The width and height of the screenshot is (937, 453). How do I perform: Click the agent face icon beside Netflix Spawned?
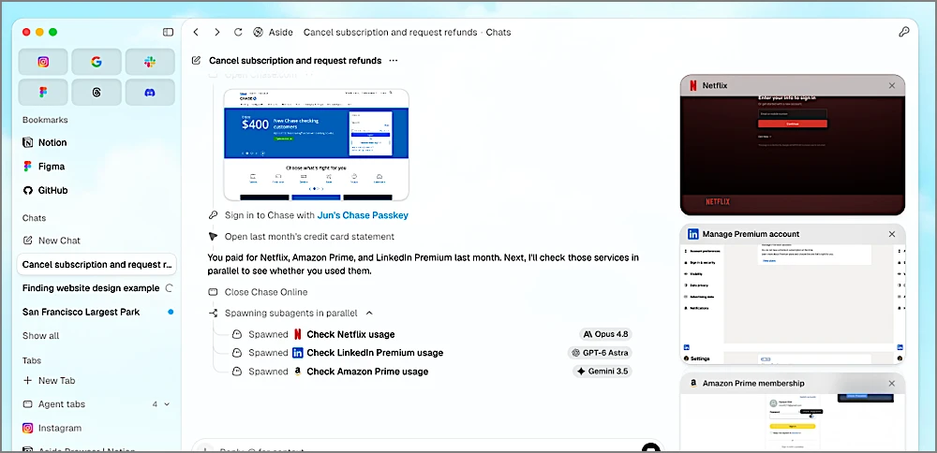coord(237,334)
